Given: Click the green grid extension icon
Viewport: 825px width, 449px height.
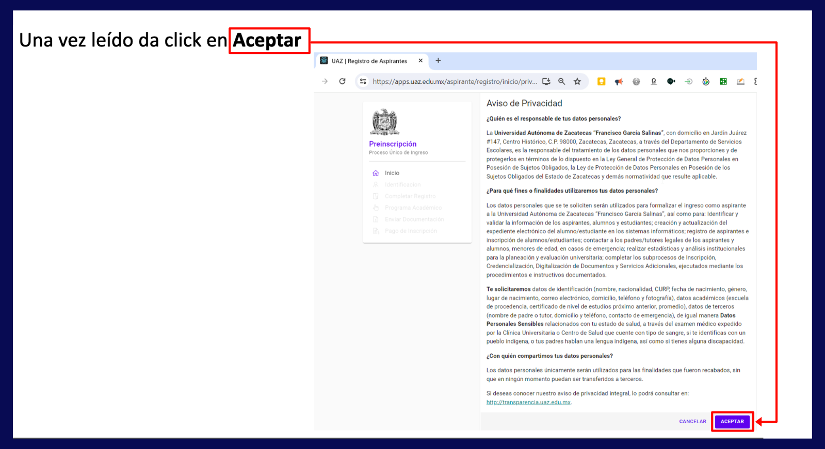Looking at the screenshot, I should point(723,81).
